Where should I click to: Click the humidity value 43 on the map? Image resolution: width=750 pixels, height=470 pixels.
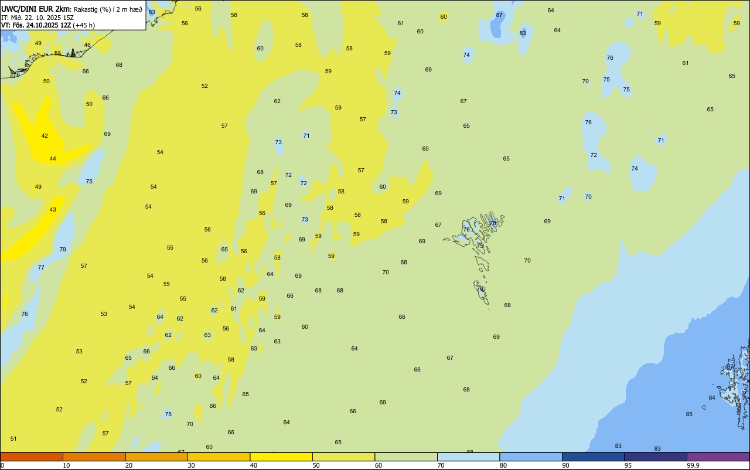[53, 210]
